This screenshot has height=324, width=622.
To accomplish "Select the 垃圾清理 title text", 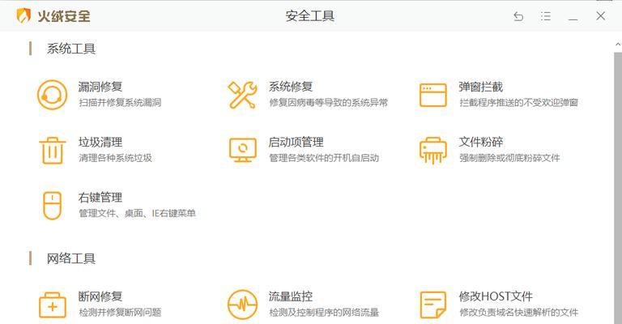I will (100, 142).
